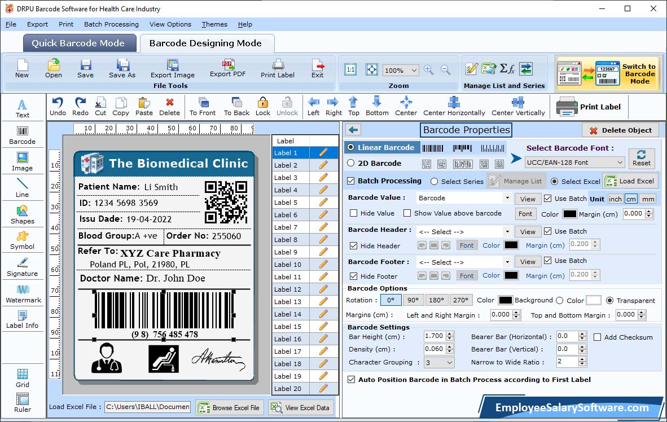Expand the Barcode Header select dropdown
667x422 pixels.
click(507, 232)
